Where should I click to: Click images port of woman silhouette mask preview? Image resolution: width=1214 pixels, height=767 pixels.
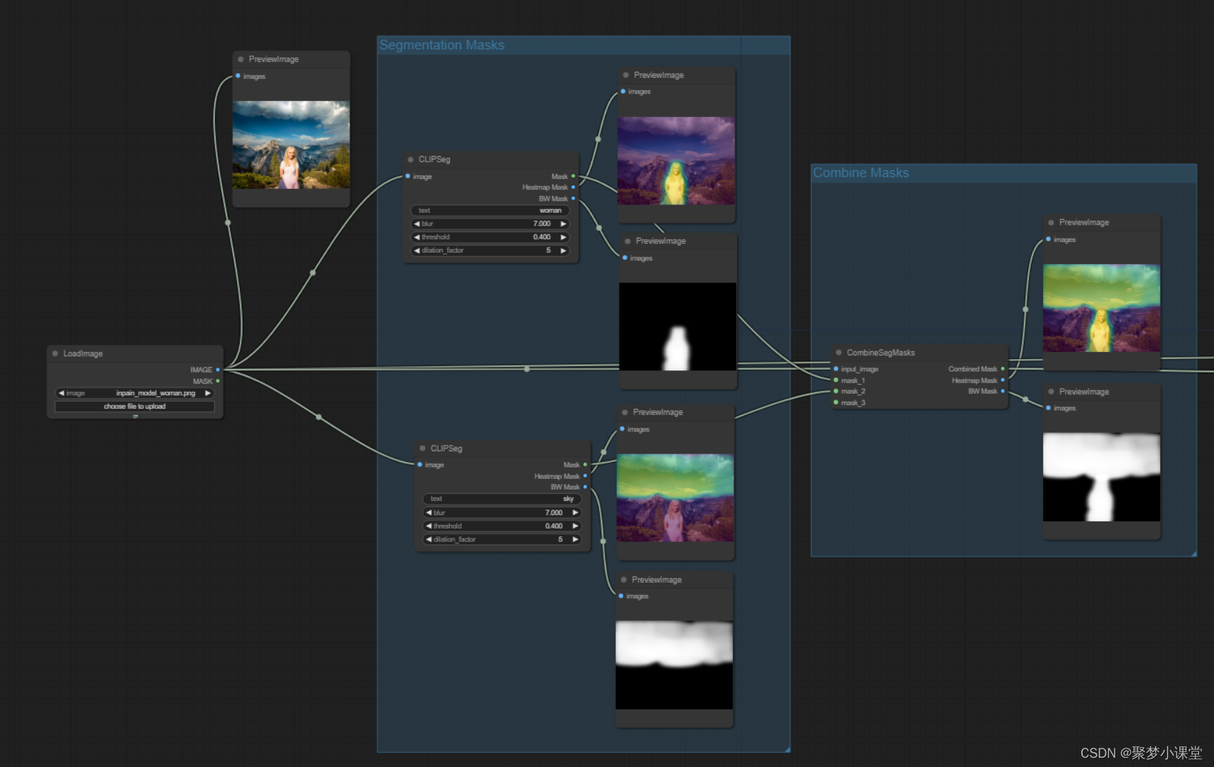(625, 258)
